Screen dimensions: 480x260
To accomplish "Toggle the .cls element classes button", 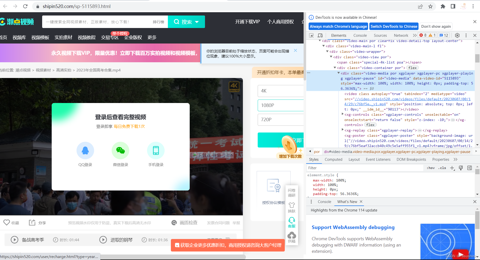I will tap(442, 168).
